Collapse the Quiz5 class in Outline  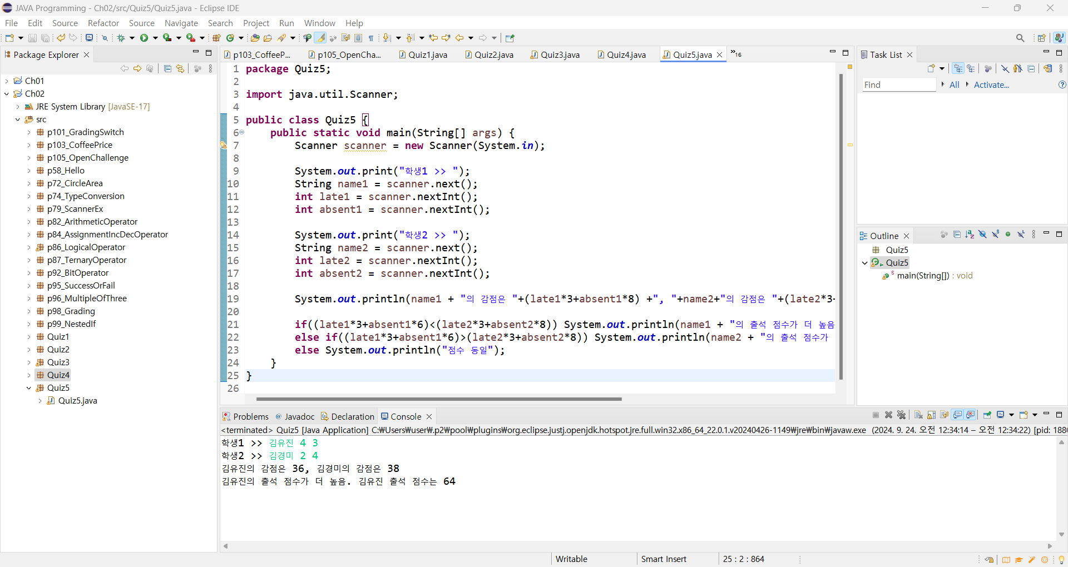coord(864,263)
